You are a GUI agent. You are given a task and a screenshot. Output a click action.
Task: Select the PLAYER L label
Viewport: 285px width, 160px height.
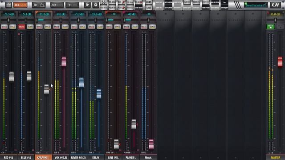point(130,157)
